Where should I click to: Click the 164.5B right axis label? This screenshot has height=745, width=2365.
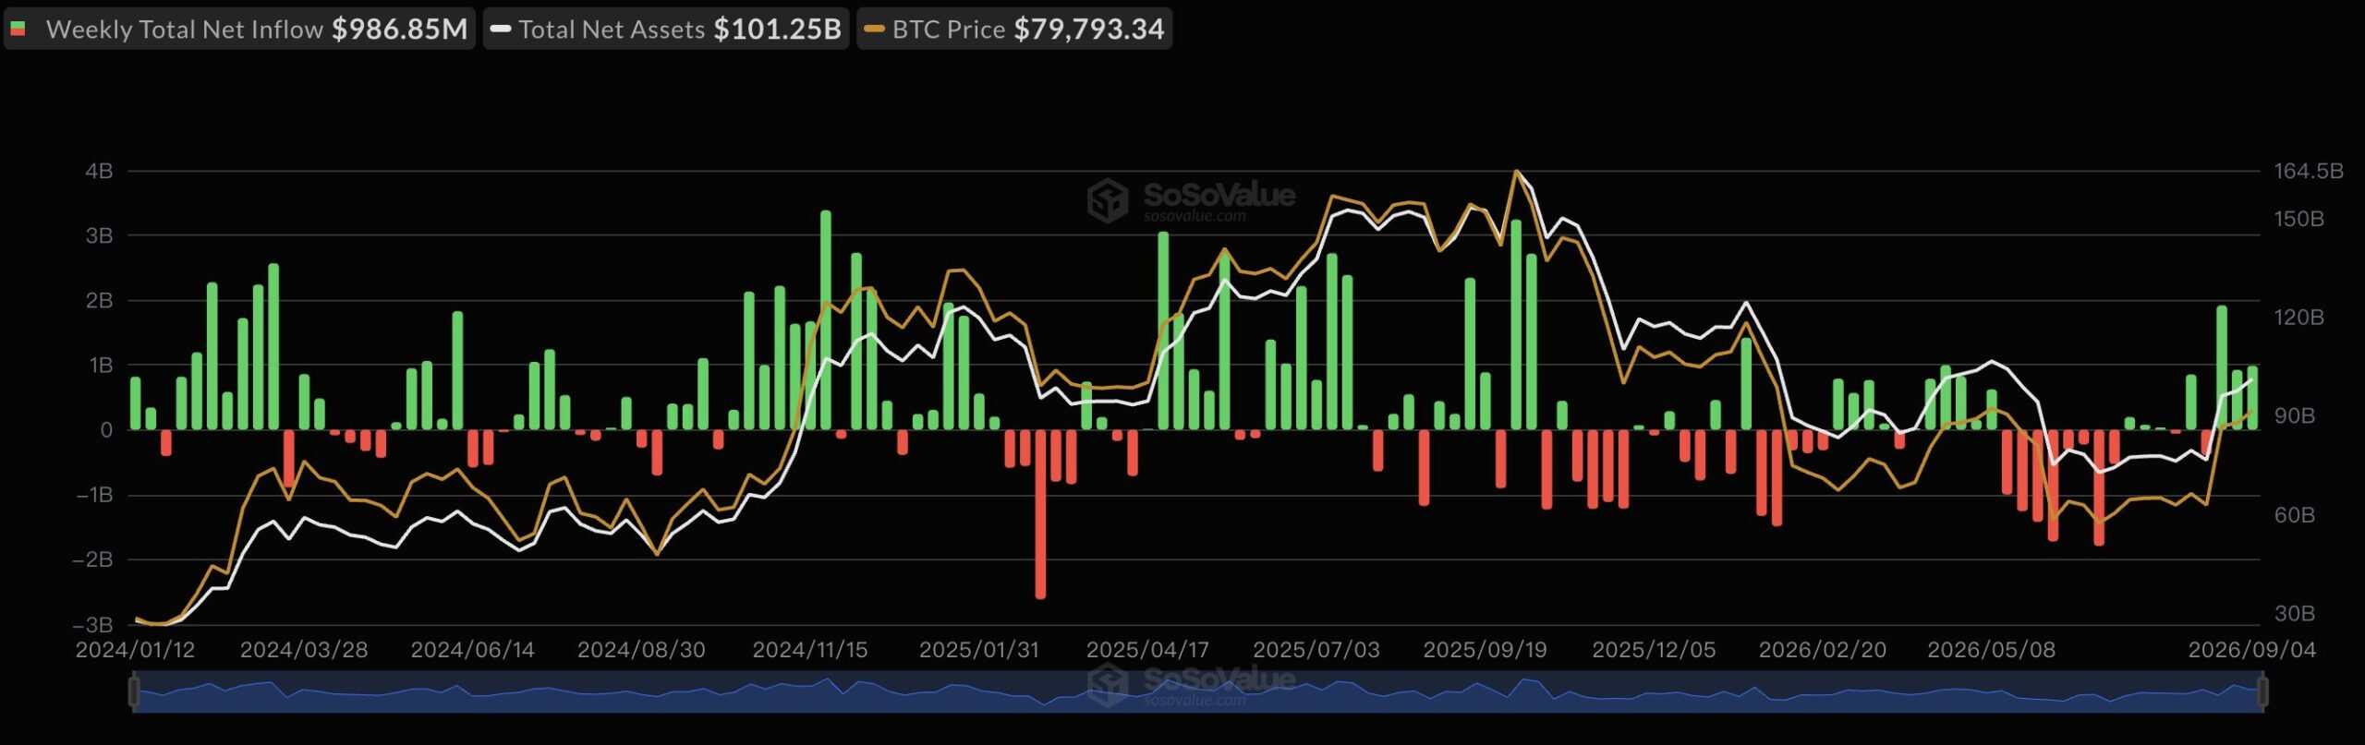coord(2309,171)
